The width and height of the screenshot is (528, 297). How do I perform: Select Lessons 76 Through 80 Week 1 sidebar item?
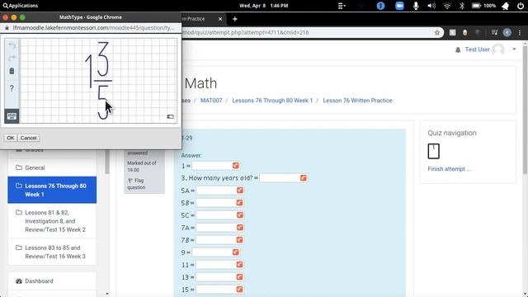click(x=52, y=190)
